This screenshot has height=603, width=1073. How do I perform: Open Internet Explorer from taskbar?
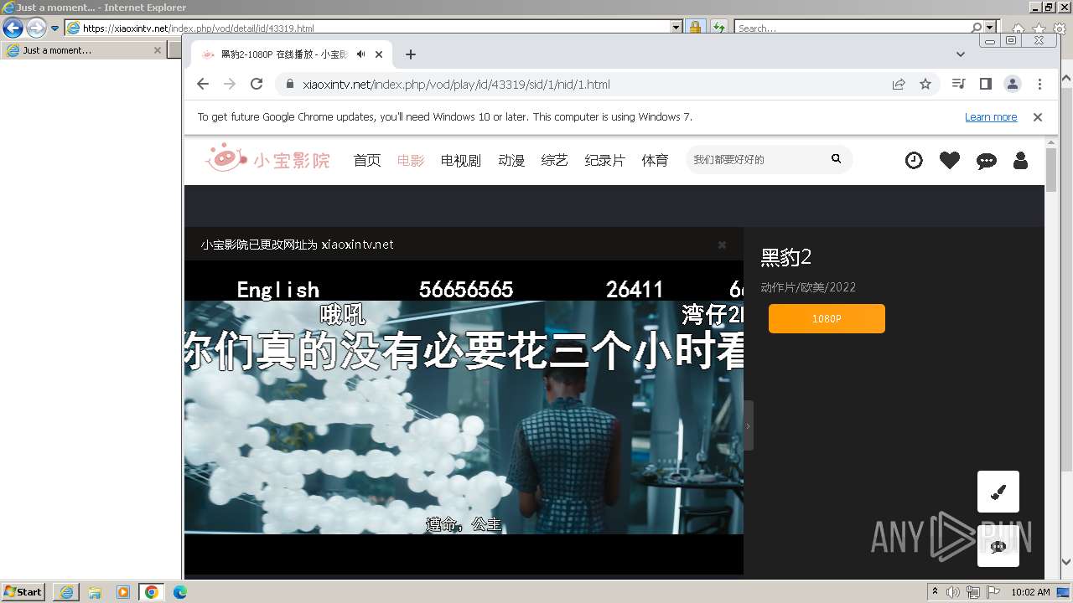coord(66,592)
